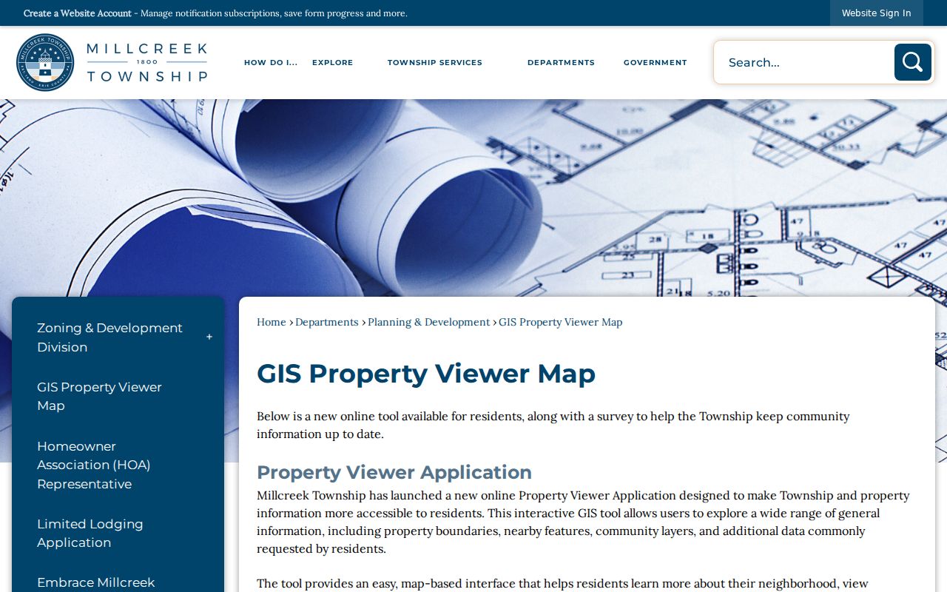Open the Planning & Development breadcrumb link

[x=429, y=322]
